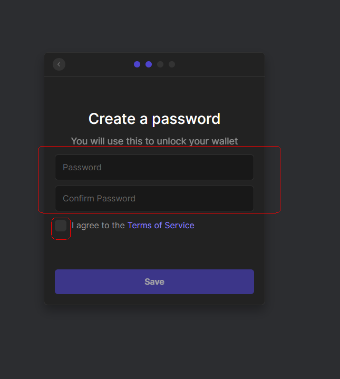Click blank card area above the heading
This screenshot has height=379, width=340.
coord(154,92)
